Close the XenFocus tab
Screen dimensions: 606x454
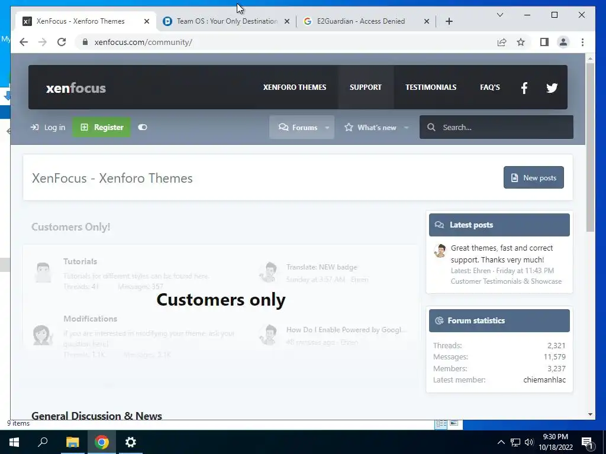pyautogui.click(x=147, y=21)
